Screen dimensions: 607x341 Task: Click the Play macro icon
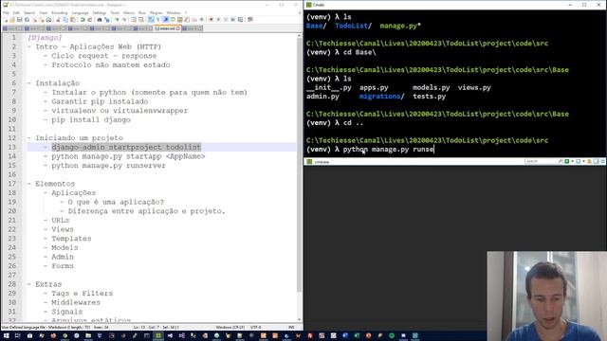click(x=226, y=19)
